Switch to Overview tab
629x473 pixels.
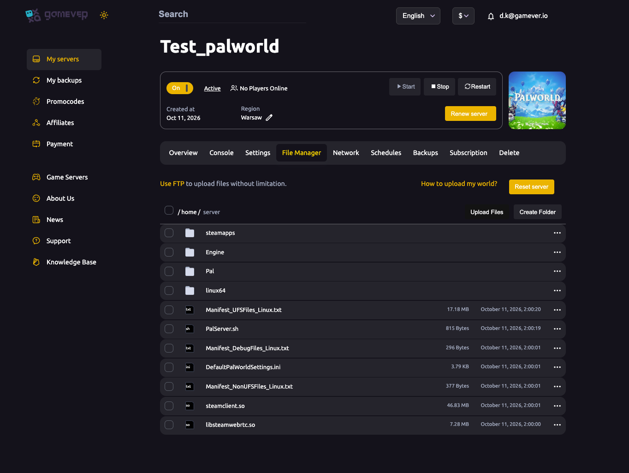point(183,153)
